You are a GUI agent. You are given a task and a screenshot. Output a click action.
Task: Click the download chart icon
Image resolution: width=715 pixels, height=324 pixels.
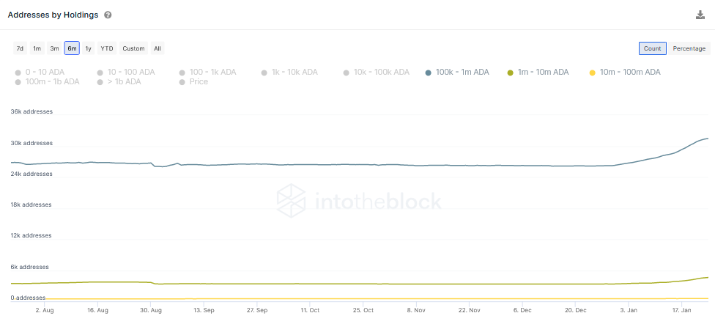(x=700, y=15)
